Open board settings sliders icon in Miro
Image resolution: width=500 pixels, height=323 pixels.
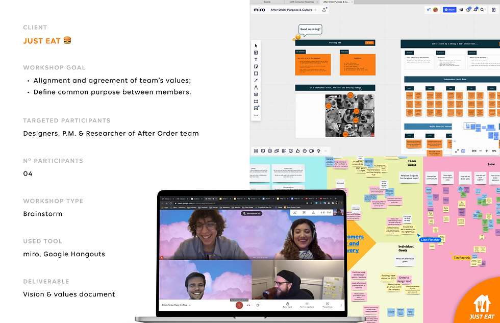coord(461,10)
